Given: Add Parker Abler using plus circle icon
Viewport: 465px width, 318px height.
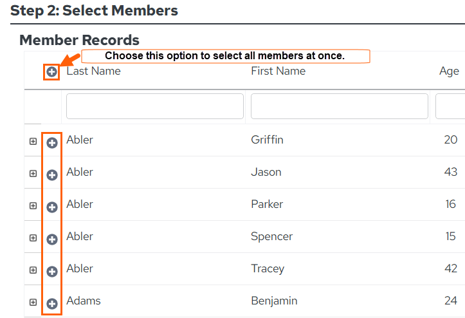Looking at the screenshot, I should pyautogui.click(x=52, y=207).
